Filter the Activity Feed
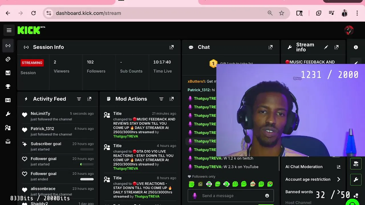Viewport: 365px width, 205px height. click(79, 99)
